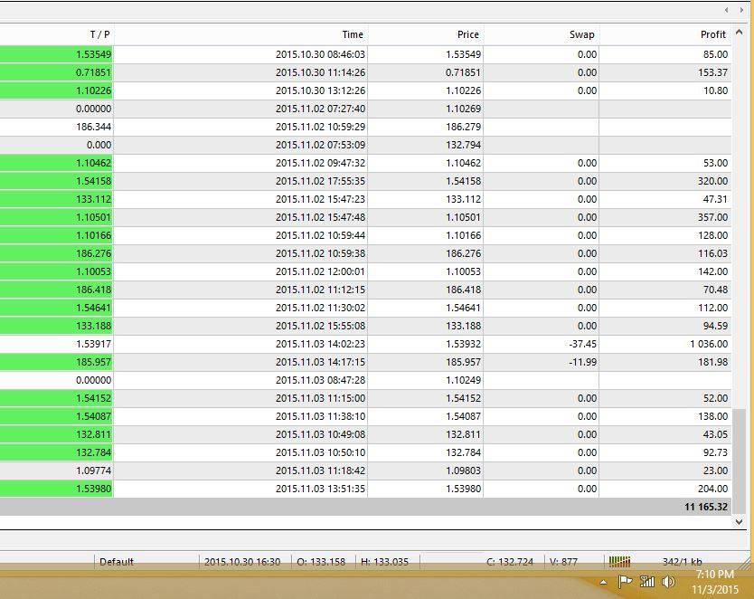Select the profit value 181.98
Image resolution: width=754 pixels, height=599 pixels.
pos(713,362)
